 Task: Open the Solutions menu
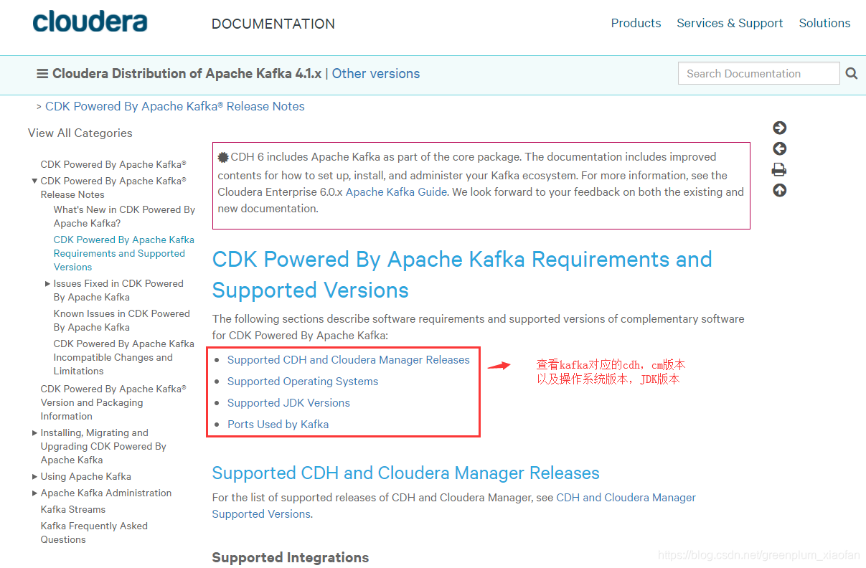coord(824,23)
